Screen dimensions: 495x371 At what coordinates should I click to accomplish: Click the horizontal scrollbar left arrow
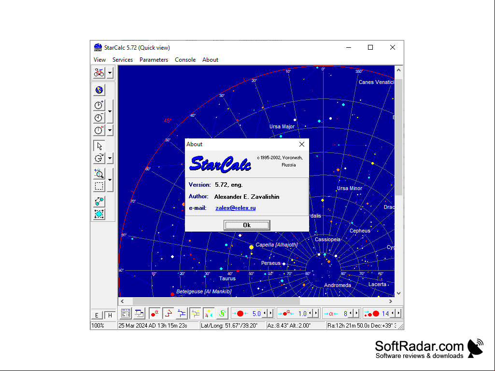pyautogui.click(x=123, y=301)
